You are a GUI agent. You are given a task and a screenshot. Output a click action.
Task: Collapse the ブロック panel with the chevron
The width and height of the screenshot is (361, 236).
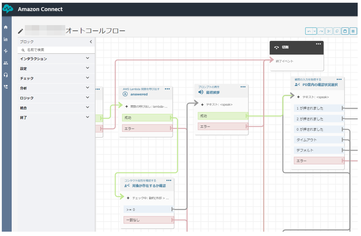tap(91, 41)
